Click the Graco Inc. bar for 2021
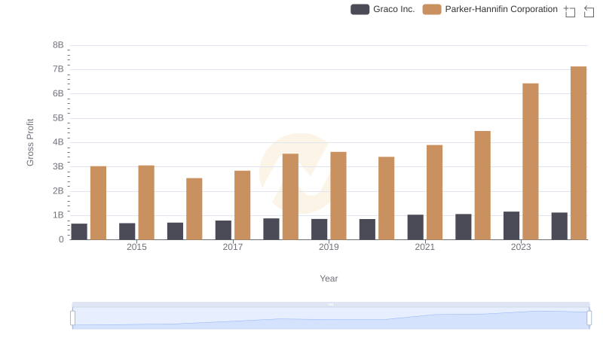 tap(415, 227)
